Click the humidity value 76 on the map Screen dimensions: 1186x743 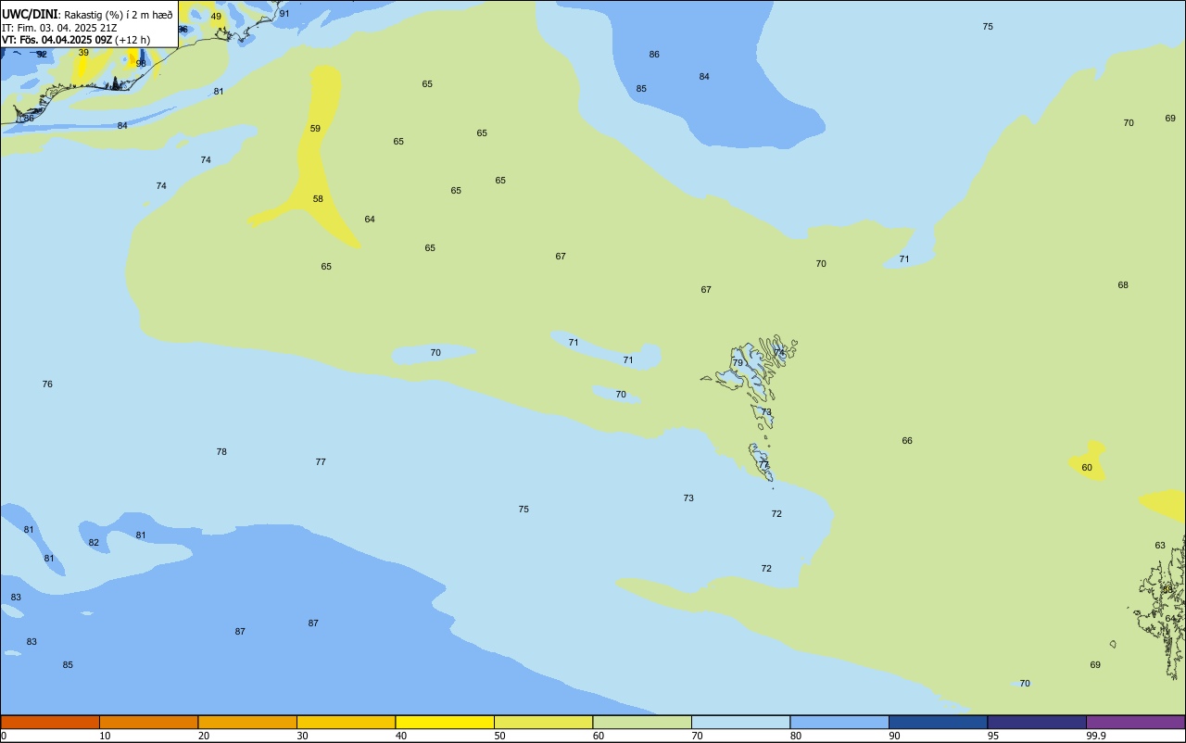click(x=47, y=384)
